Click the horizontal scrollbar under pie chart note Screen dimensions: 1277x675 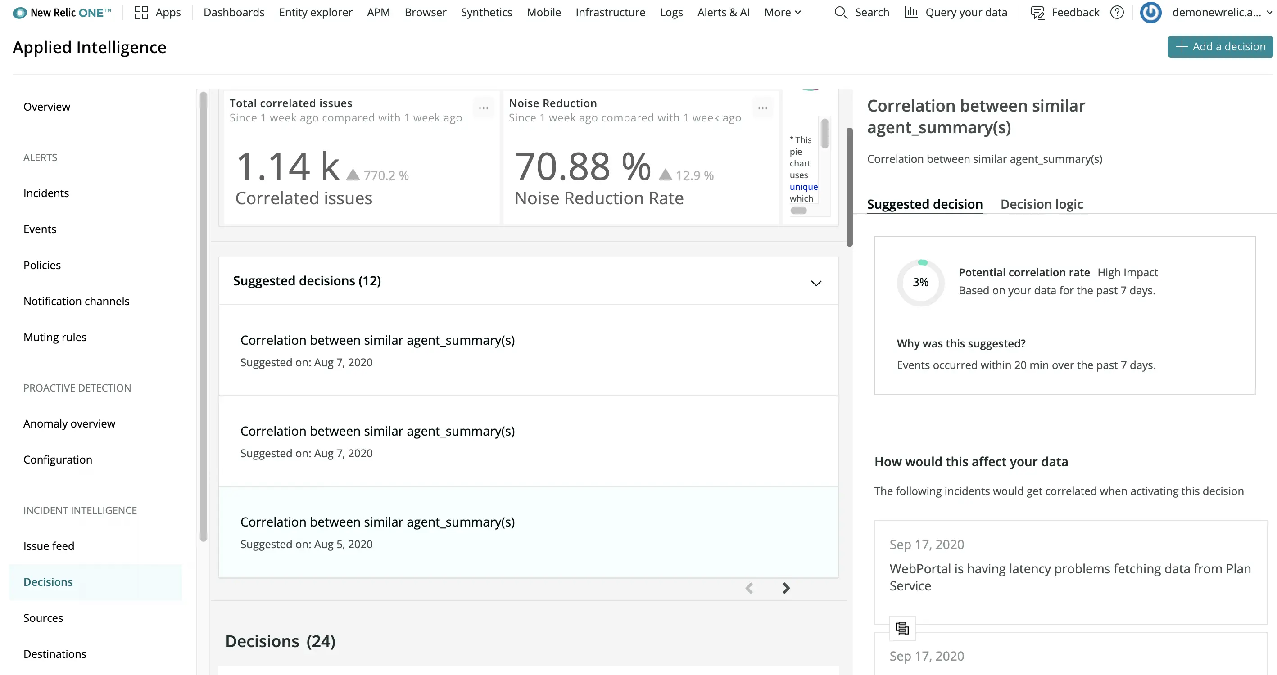pos(799,211)
